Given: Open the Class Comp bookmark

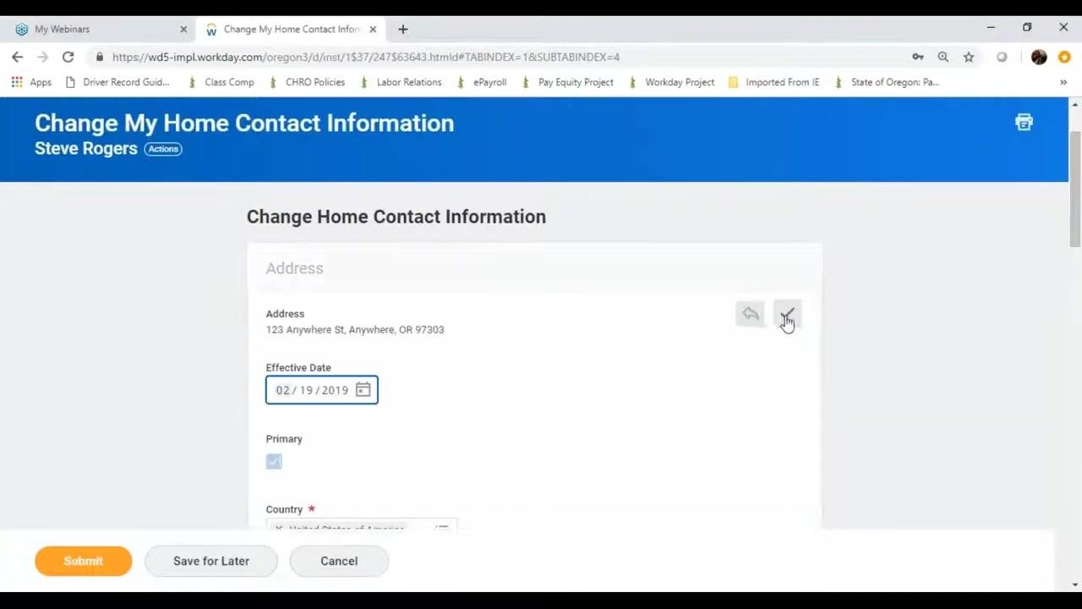Looking at the screenshot, I should pos(221,82).
